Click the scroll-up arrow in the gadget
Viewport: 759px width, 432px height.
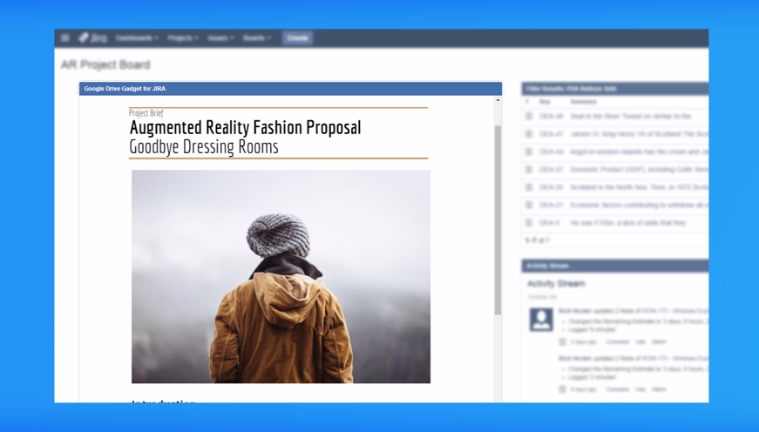[498, 100]
